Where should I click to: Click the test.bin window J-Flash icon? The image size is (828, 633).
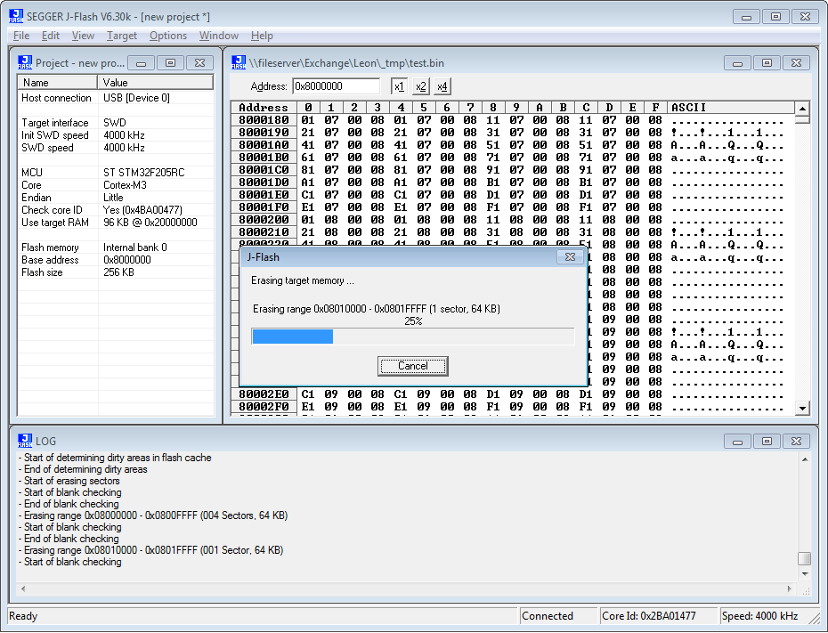[239, 62]
